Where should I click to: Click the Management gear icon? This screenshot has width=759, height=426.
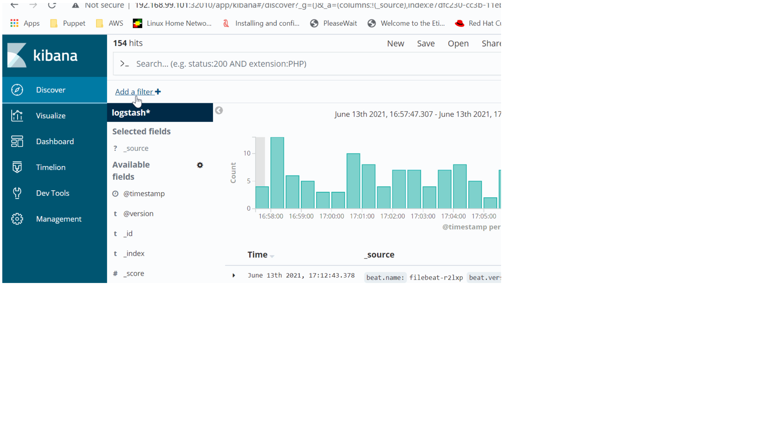[x=17, y=219]
